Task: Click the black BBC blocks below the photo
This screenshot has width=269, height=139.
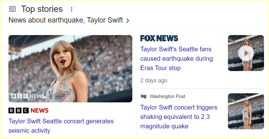Action: tap(18, 111)
